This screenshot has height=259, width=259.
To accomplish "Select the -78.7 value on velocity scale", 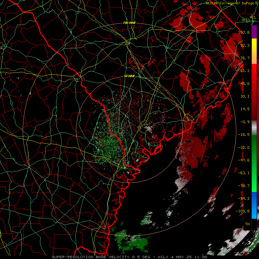I will (244, 186).
